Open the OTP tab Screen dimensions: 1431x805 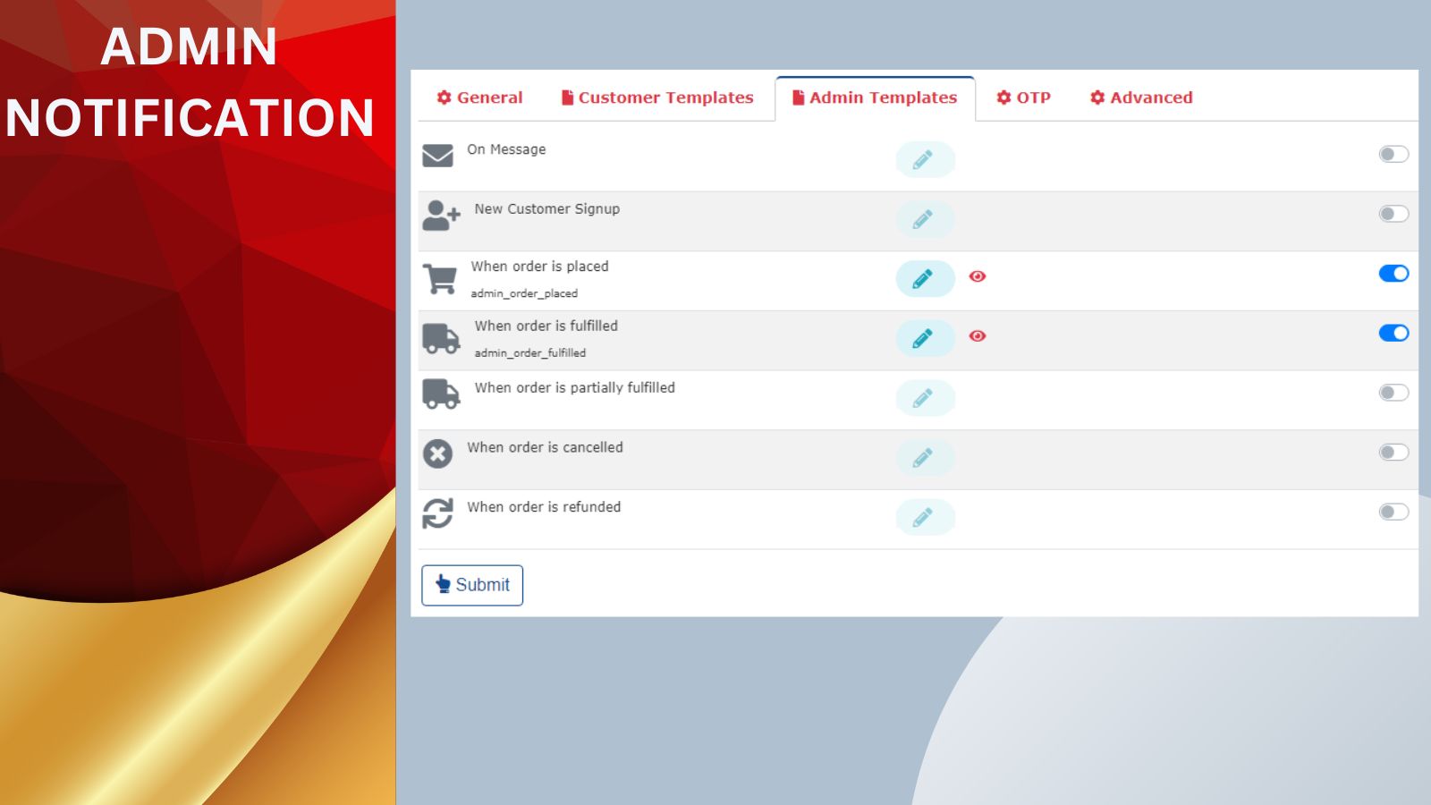1024,97
